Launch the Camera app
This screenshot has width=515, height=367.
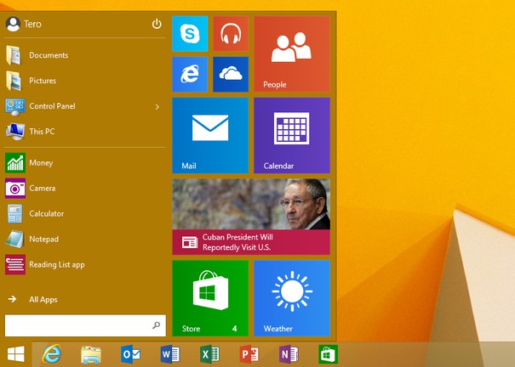85,189
